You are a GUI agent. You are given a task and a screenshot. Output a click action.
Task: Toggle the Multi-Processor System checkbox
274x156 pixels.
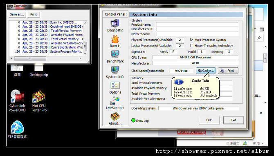tap(192, 40)
